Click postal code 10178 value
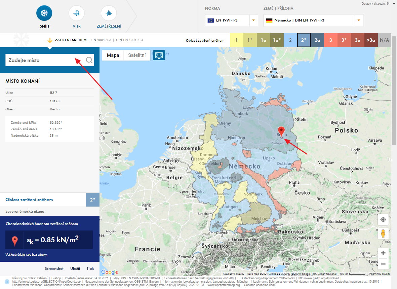This screenshot has width=397, height=289. pyautogui.click(x=55, y=101)
